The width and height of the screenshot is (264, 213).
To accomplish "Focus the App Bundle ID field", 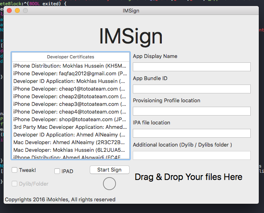I will (x=192, y=89).
